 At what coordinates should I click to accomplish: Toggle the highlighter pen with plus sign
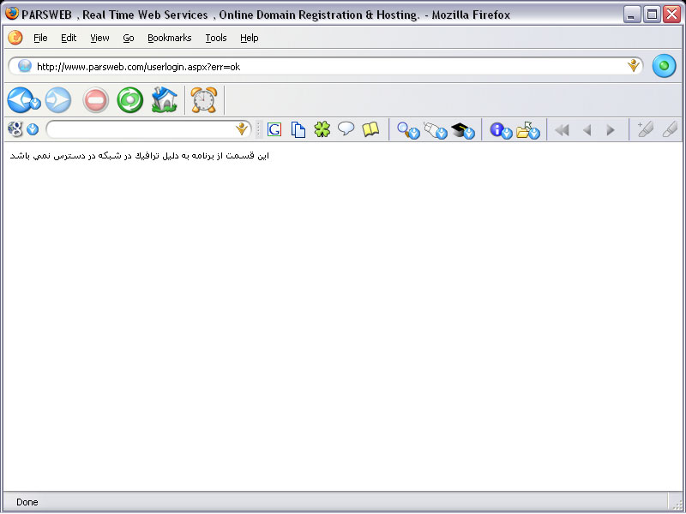click(x=645, y=129)
